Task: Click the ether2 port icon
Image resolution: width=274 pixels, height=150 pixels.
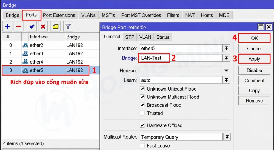Action: point(25,45)
